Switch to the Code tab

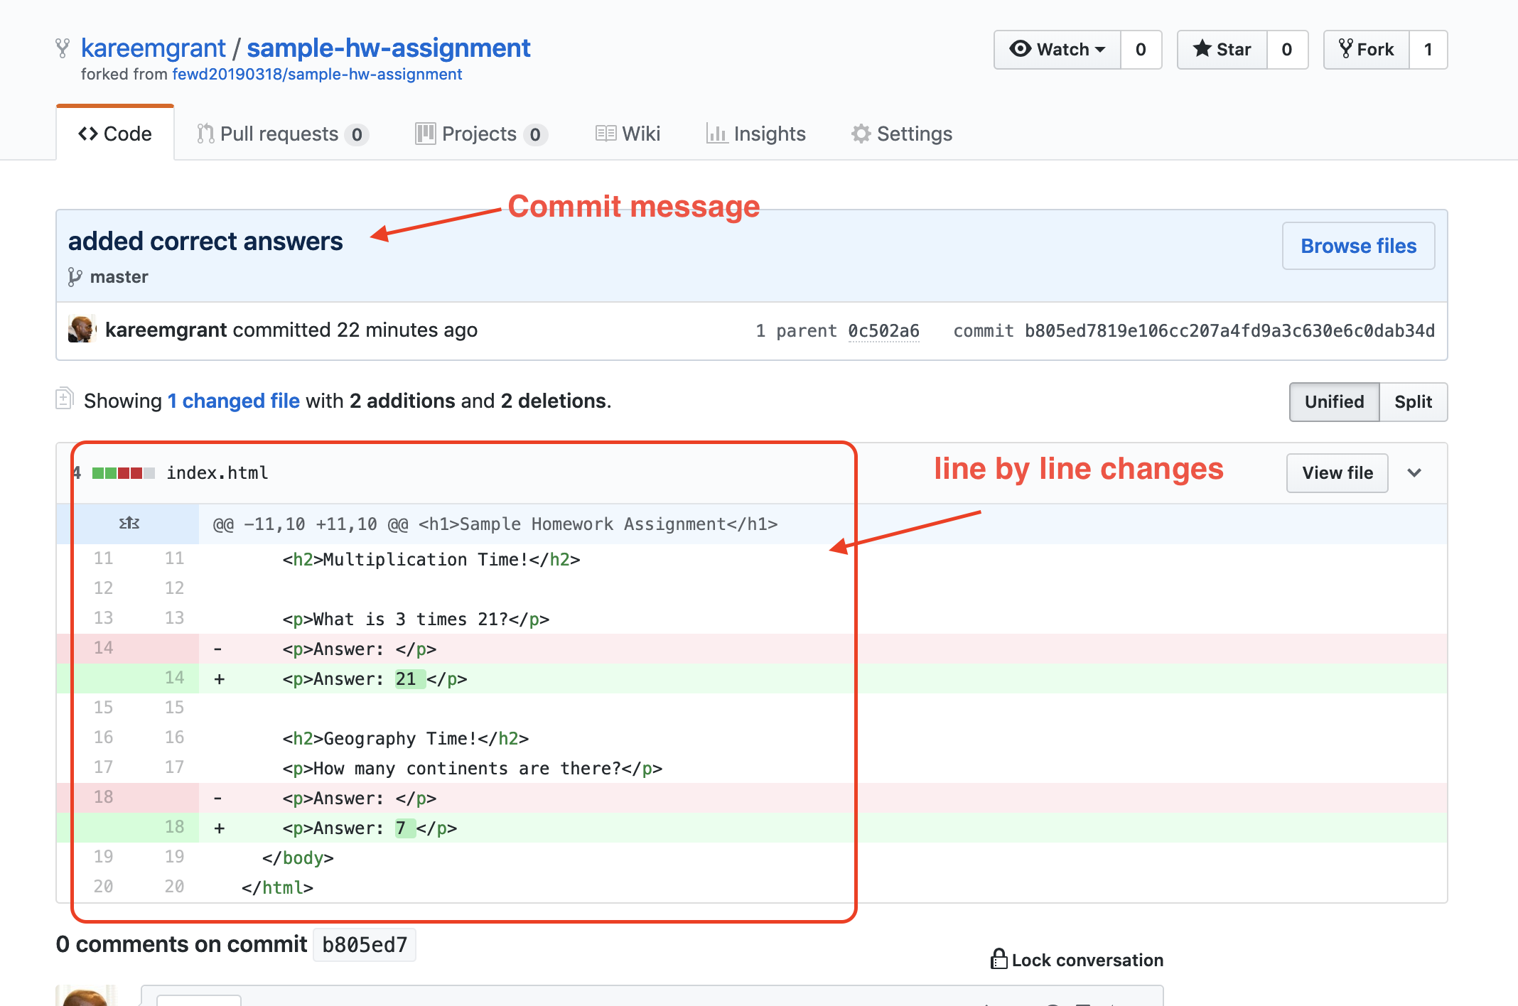115,134
